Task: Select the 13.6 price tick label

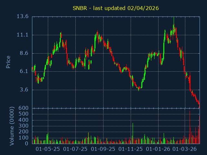Action: (x=22, y=16)
